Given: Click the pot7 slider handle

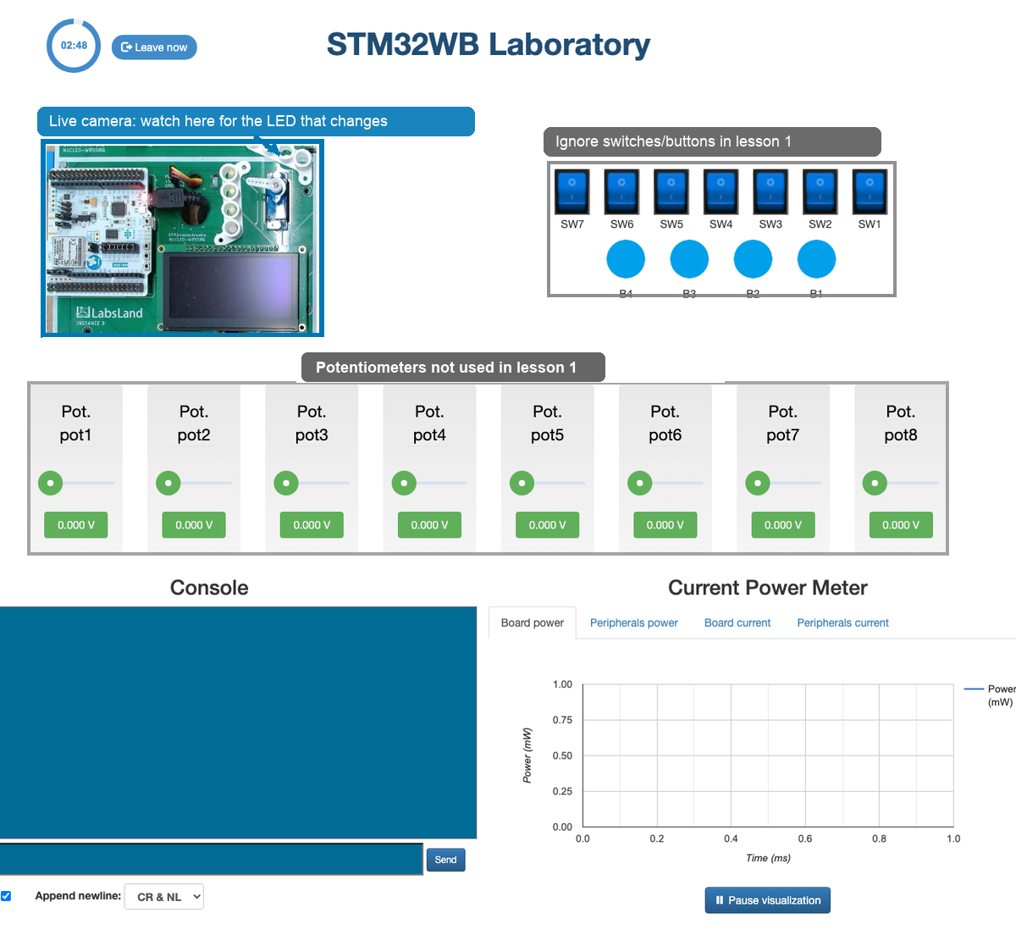Looking at the screenshot, I should click(x=757, y=484).
